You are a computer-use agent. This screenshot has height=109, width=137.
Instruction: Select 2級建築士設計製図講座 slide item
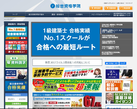click(x=117, y=37)
